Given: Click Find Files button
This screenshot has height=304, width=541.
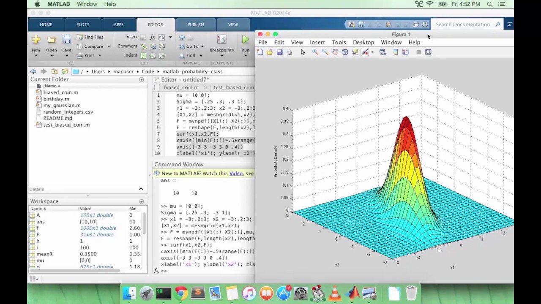Looking at the screenshot, I should (x=90, y=37).
